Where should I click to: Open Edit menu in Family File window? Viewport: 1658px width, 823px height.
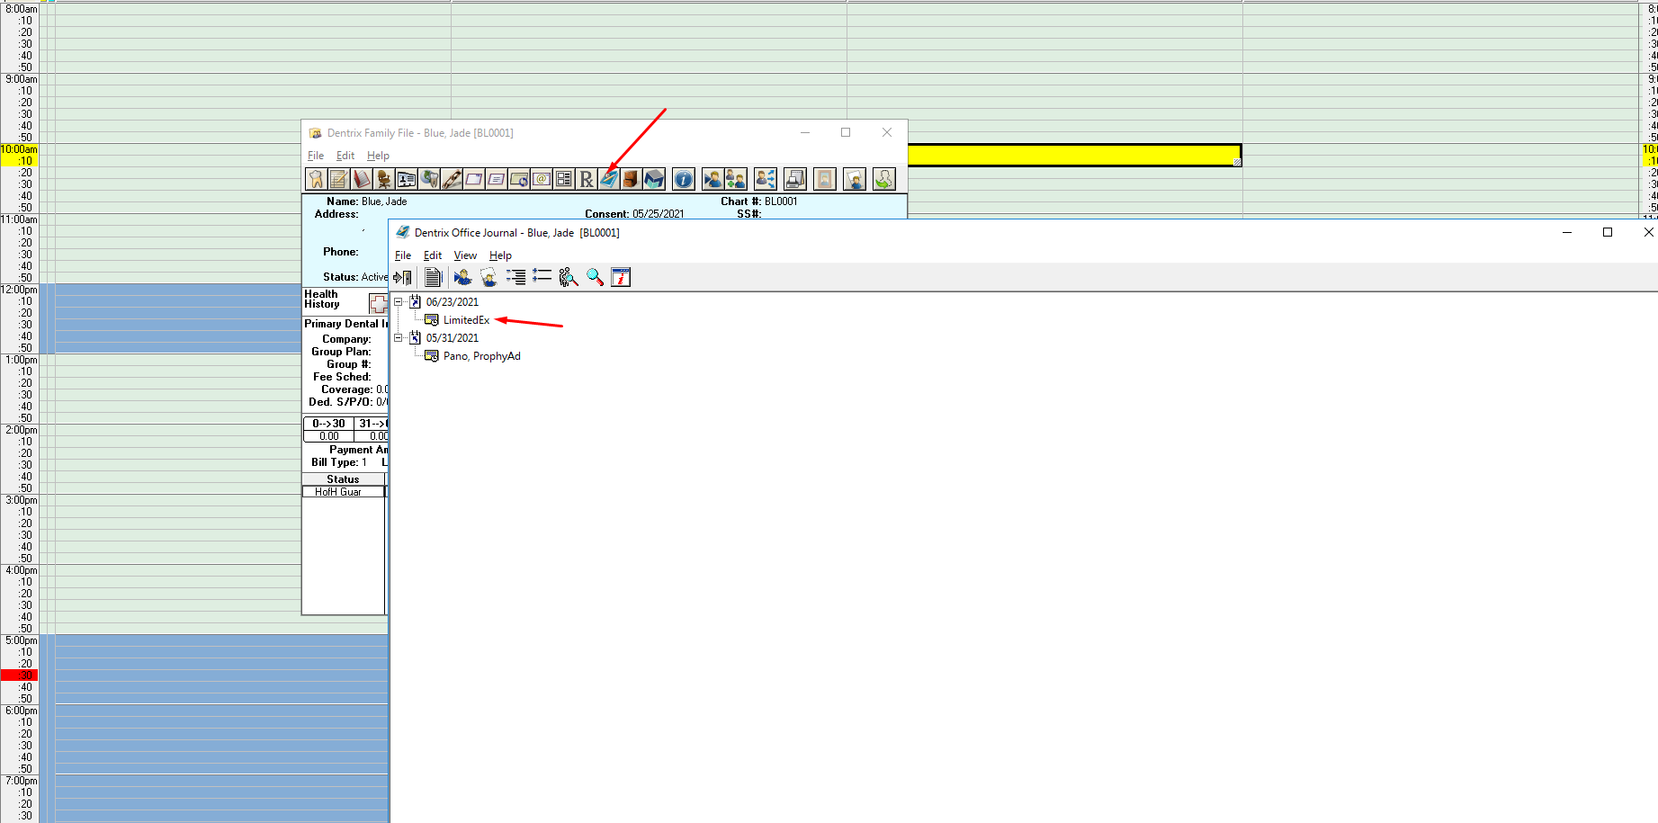tap(345, 156)
